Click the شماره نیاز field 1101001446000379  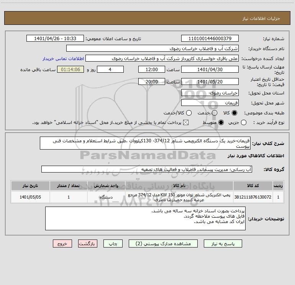(210, 38)
